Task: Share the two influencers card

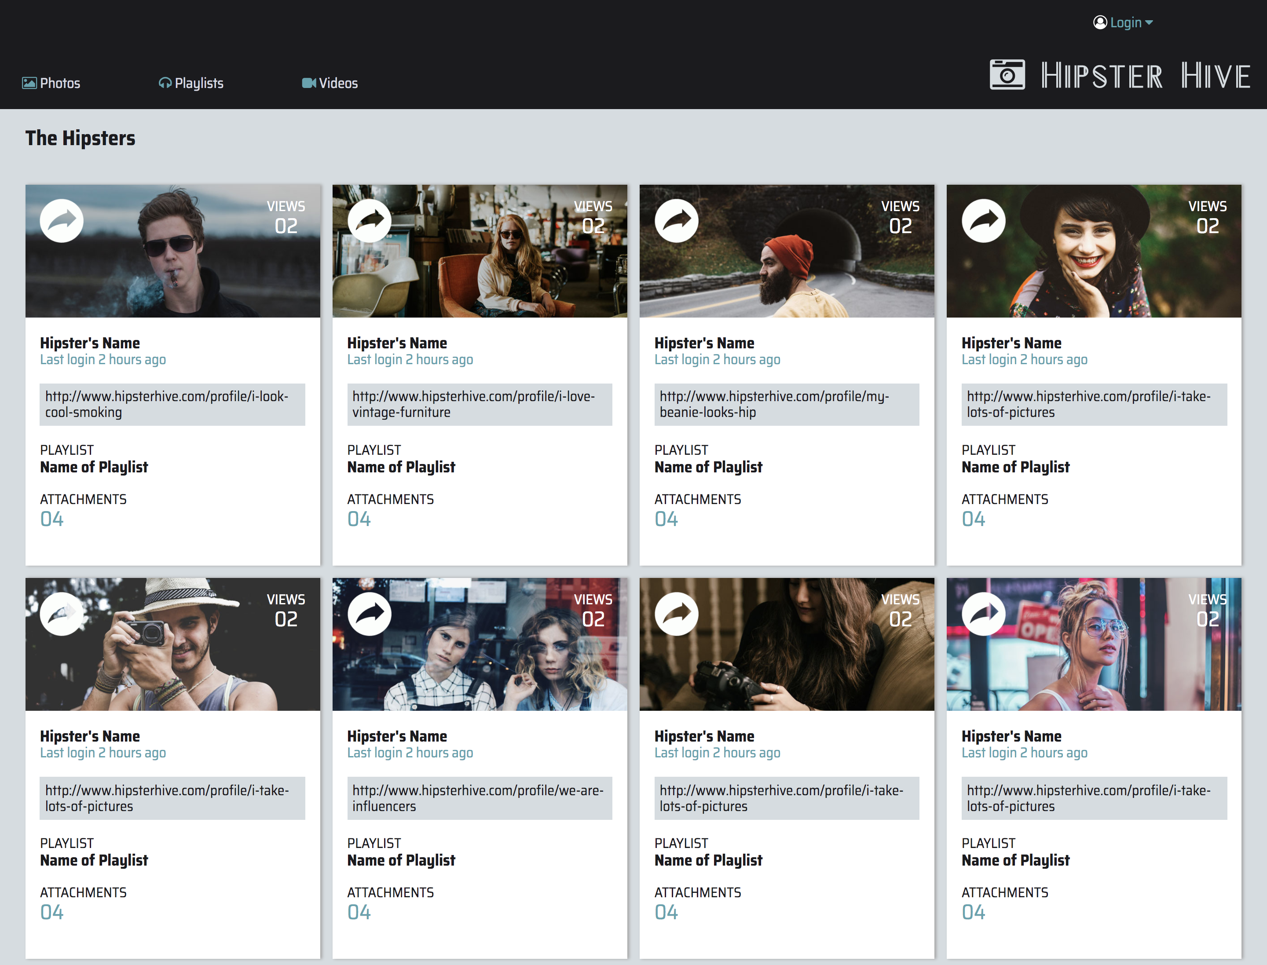Action: 369,614
